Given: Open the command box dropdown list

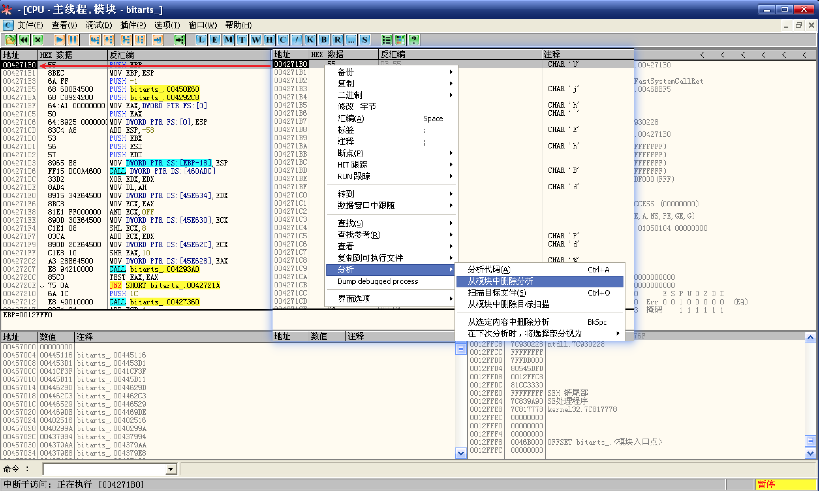Looking at the screenshot, I should click(x=171, y=469).
